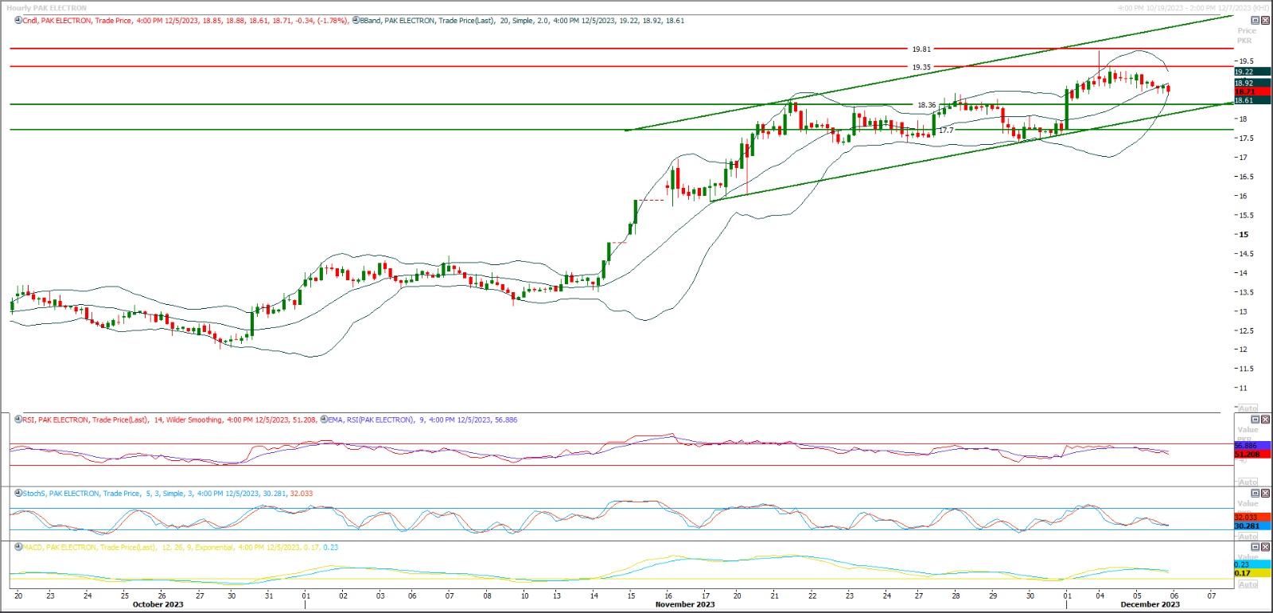Toggle Auto scaling on the MACD panel

[x=1248, y=584]
